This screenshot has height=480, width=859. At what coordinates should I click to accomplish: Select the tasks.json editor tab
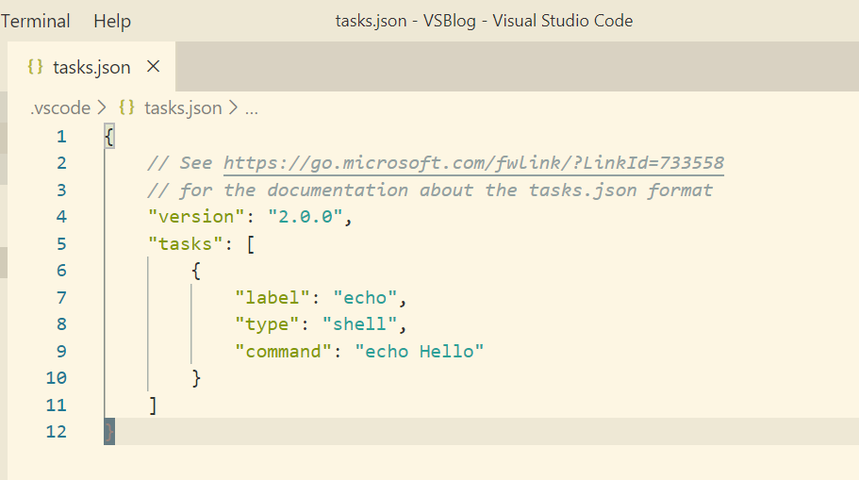[x=91, y=67]
